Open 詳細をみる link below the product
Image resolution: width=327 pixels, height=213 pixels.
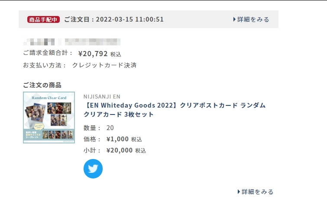(x=256, y=191)
